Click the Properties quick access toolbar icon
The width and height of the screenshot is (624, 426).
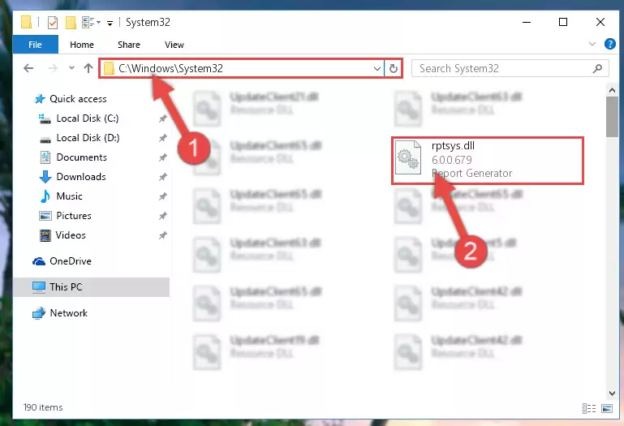53,22
